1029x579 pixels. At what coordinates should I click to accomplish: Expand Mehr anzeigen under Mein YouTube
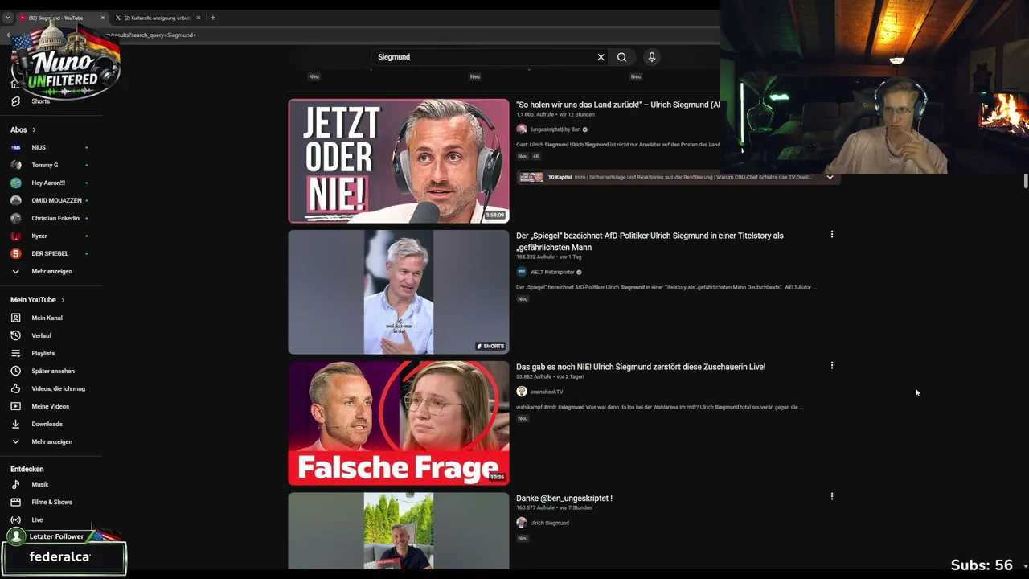51,441
